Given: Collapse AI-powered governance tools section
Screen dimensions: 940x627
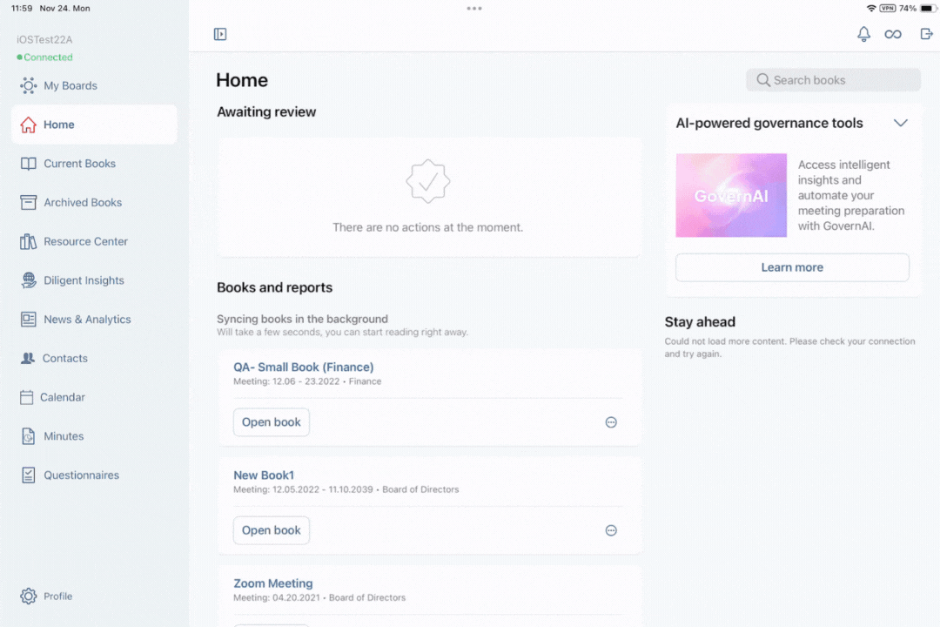Looking at the screenshot, I should 901,123.
